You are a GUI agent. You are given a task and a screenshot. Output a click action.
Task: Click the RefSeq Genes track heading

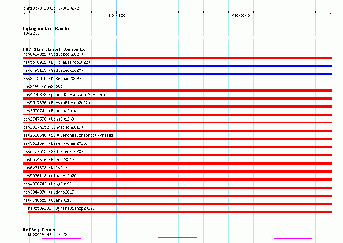coord(39,230)
